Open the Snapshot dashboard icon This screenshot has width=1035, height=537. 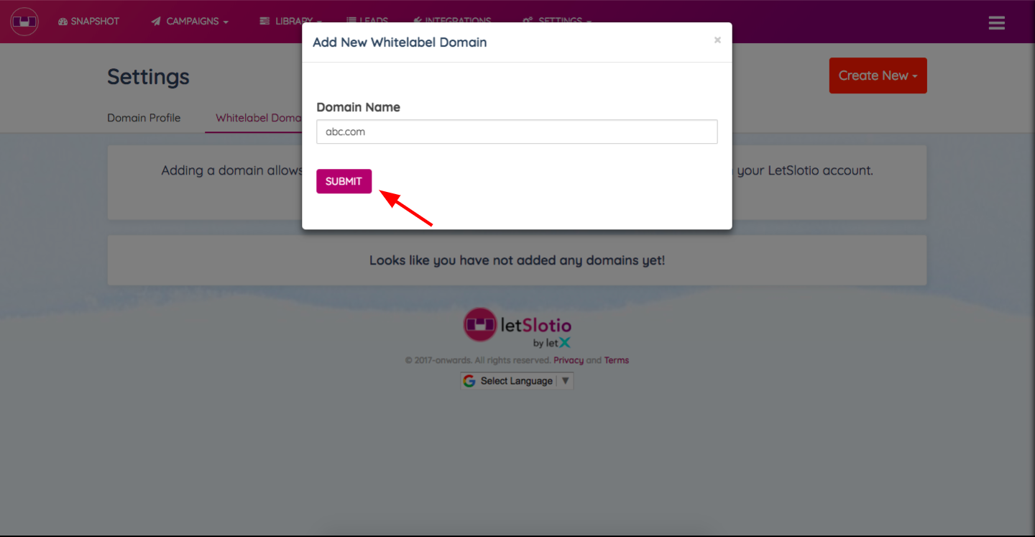coord(63,22)
